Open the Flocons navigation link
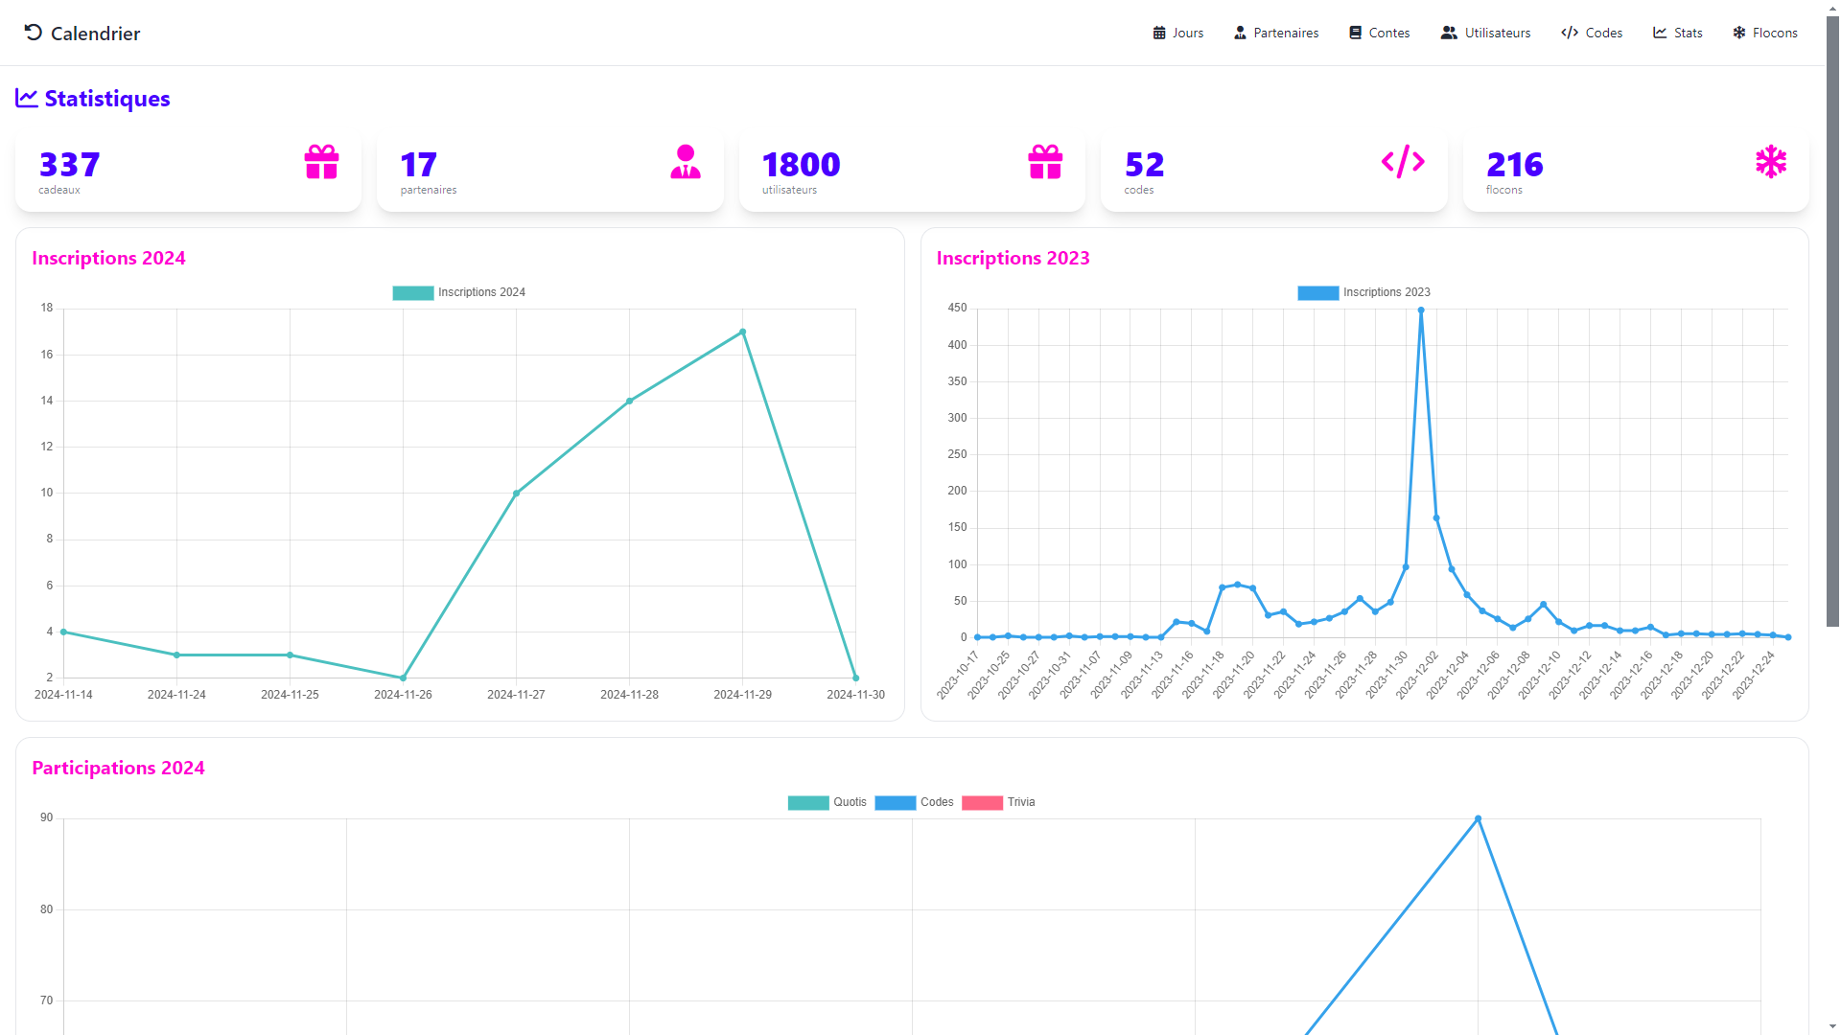Viewport: 1841px width, 1035px height. click(1765, 33)
